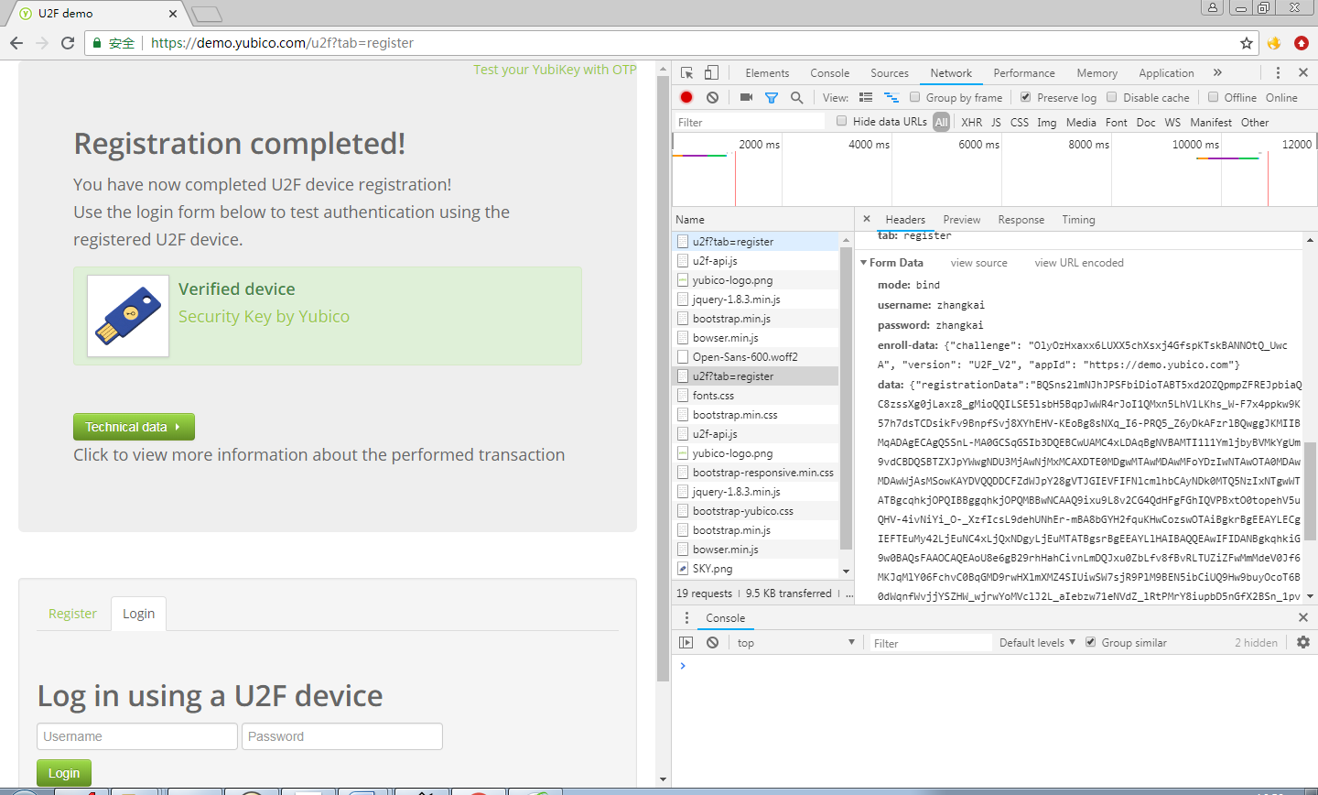This screenshot has height=795, width=1318.
Task: Toggle the device toolbar icon in DevTools
Action: coord(711,72)
